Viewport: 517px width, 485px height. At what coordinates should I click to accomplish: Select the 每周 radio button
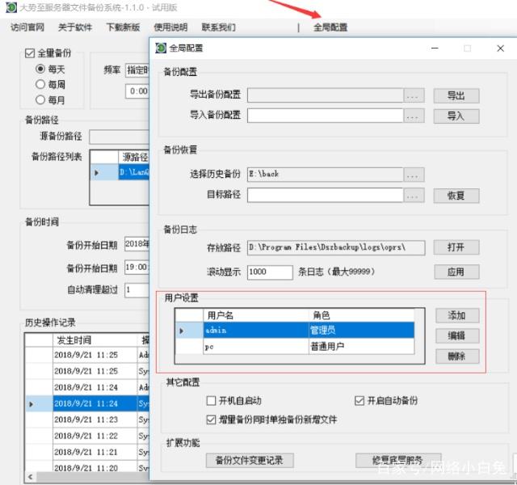40,84
